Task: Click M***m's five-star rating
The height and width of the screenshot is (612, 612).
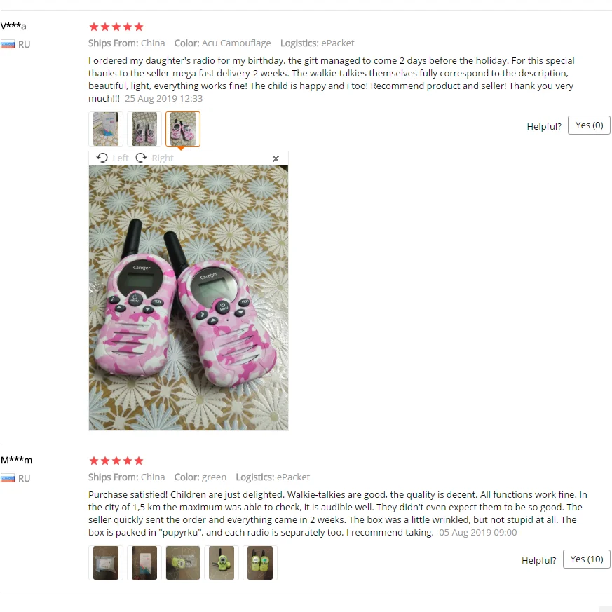Action: pyautogui.click(x=116, y=461)
